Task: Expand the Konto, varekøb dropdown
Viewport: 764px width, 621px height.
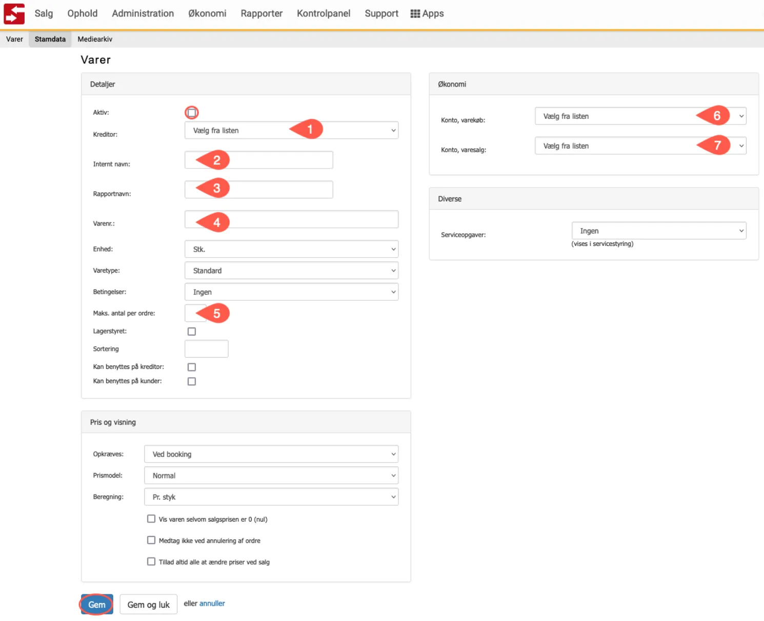Action: click(x=639, y=116)
